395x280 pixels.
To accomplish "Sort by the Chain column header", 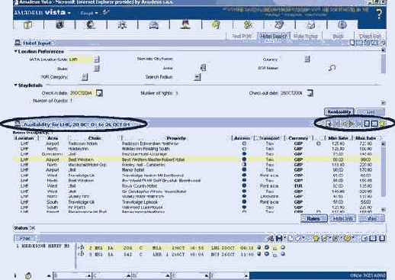I will click(95, 138).
